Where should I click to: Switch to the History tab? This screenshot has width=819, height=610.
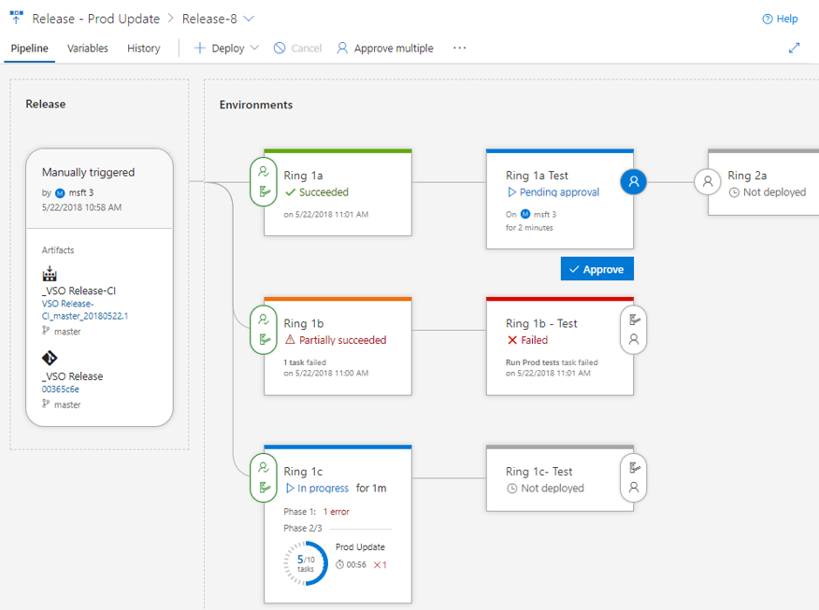tap(143, 48)
